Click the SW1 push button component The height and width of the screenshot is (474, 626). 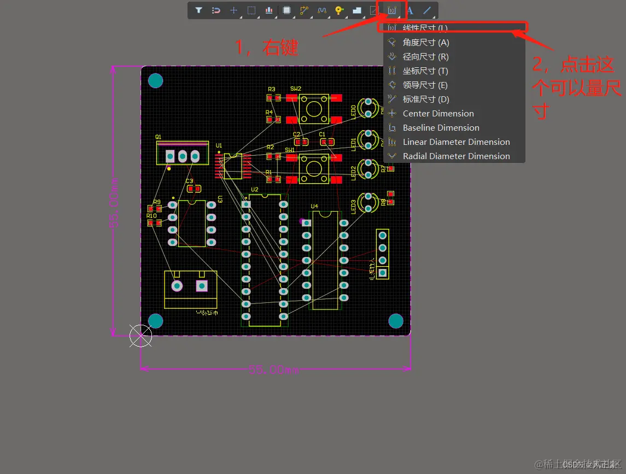point(314,168)
